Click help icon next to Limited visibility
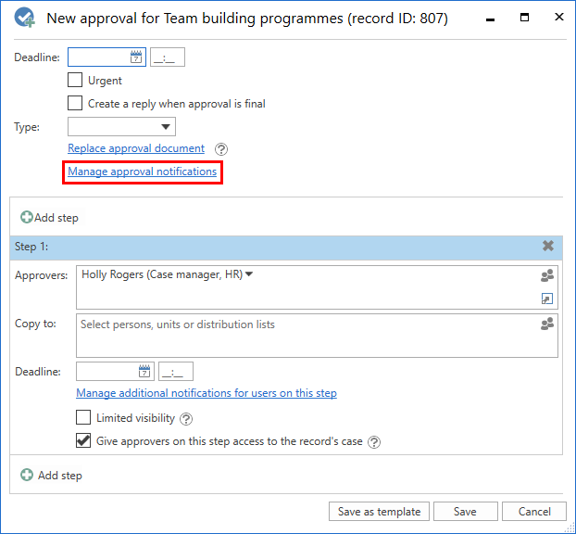Viewport: 576px width, 534px height. tap(186, 419)
